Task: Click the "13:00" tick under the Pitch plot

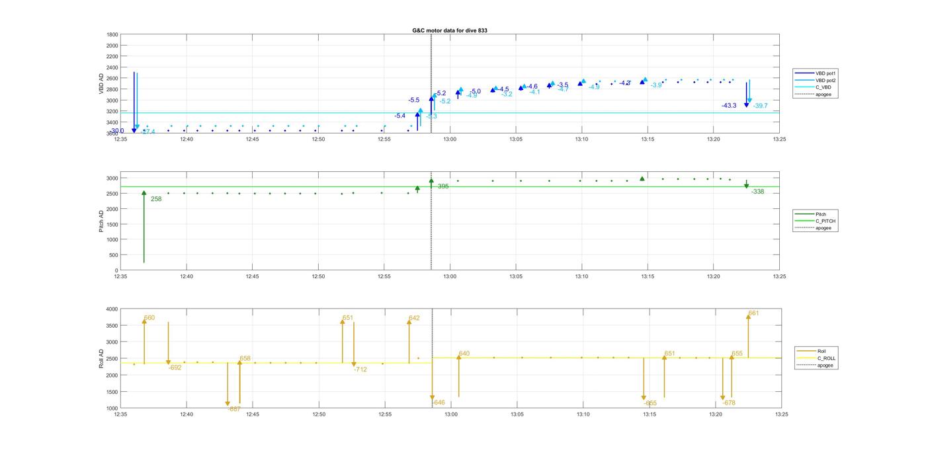Action: click(x=450, y=277)
